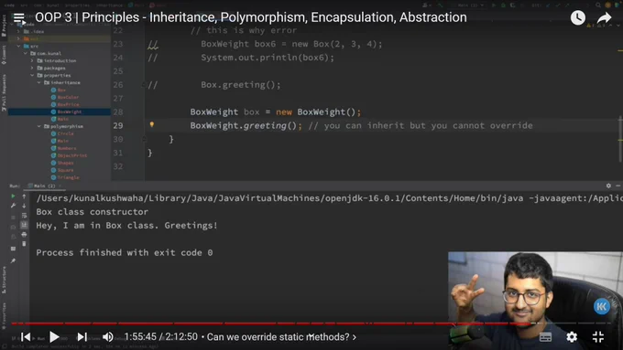The width and height of the screenshot is (623, 350).
Task: Open Structure tool window tab
Action: pyautogui.click(x=4, y=280)
